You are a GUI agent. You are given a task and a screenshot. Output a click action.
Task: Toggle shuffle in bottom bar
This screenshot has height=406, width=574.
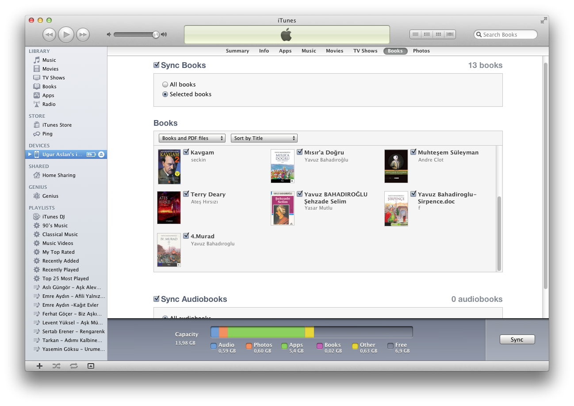(x=57, y=365)
